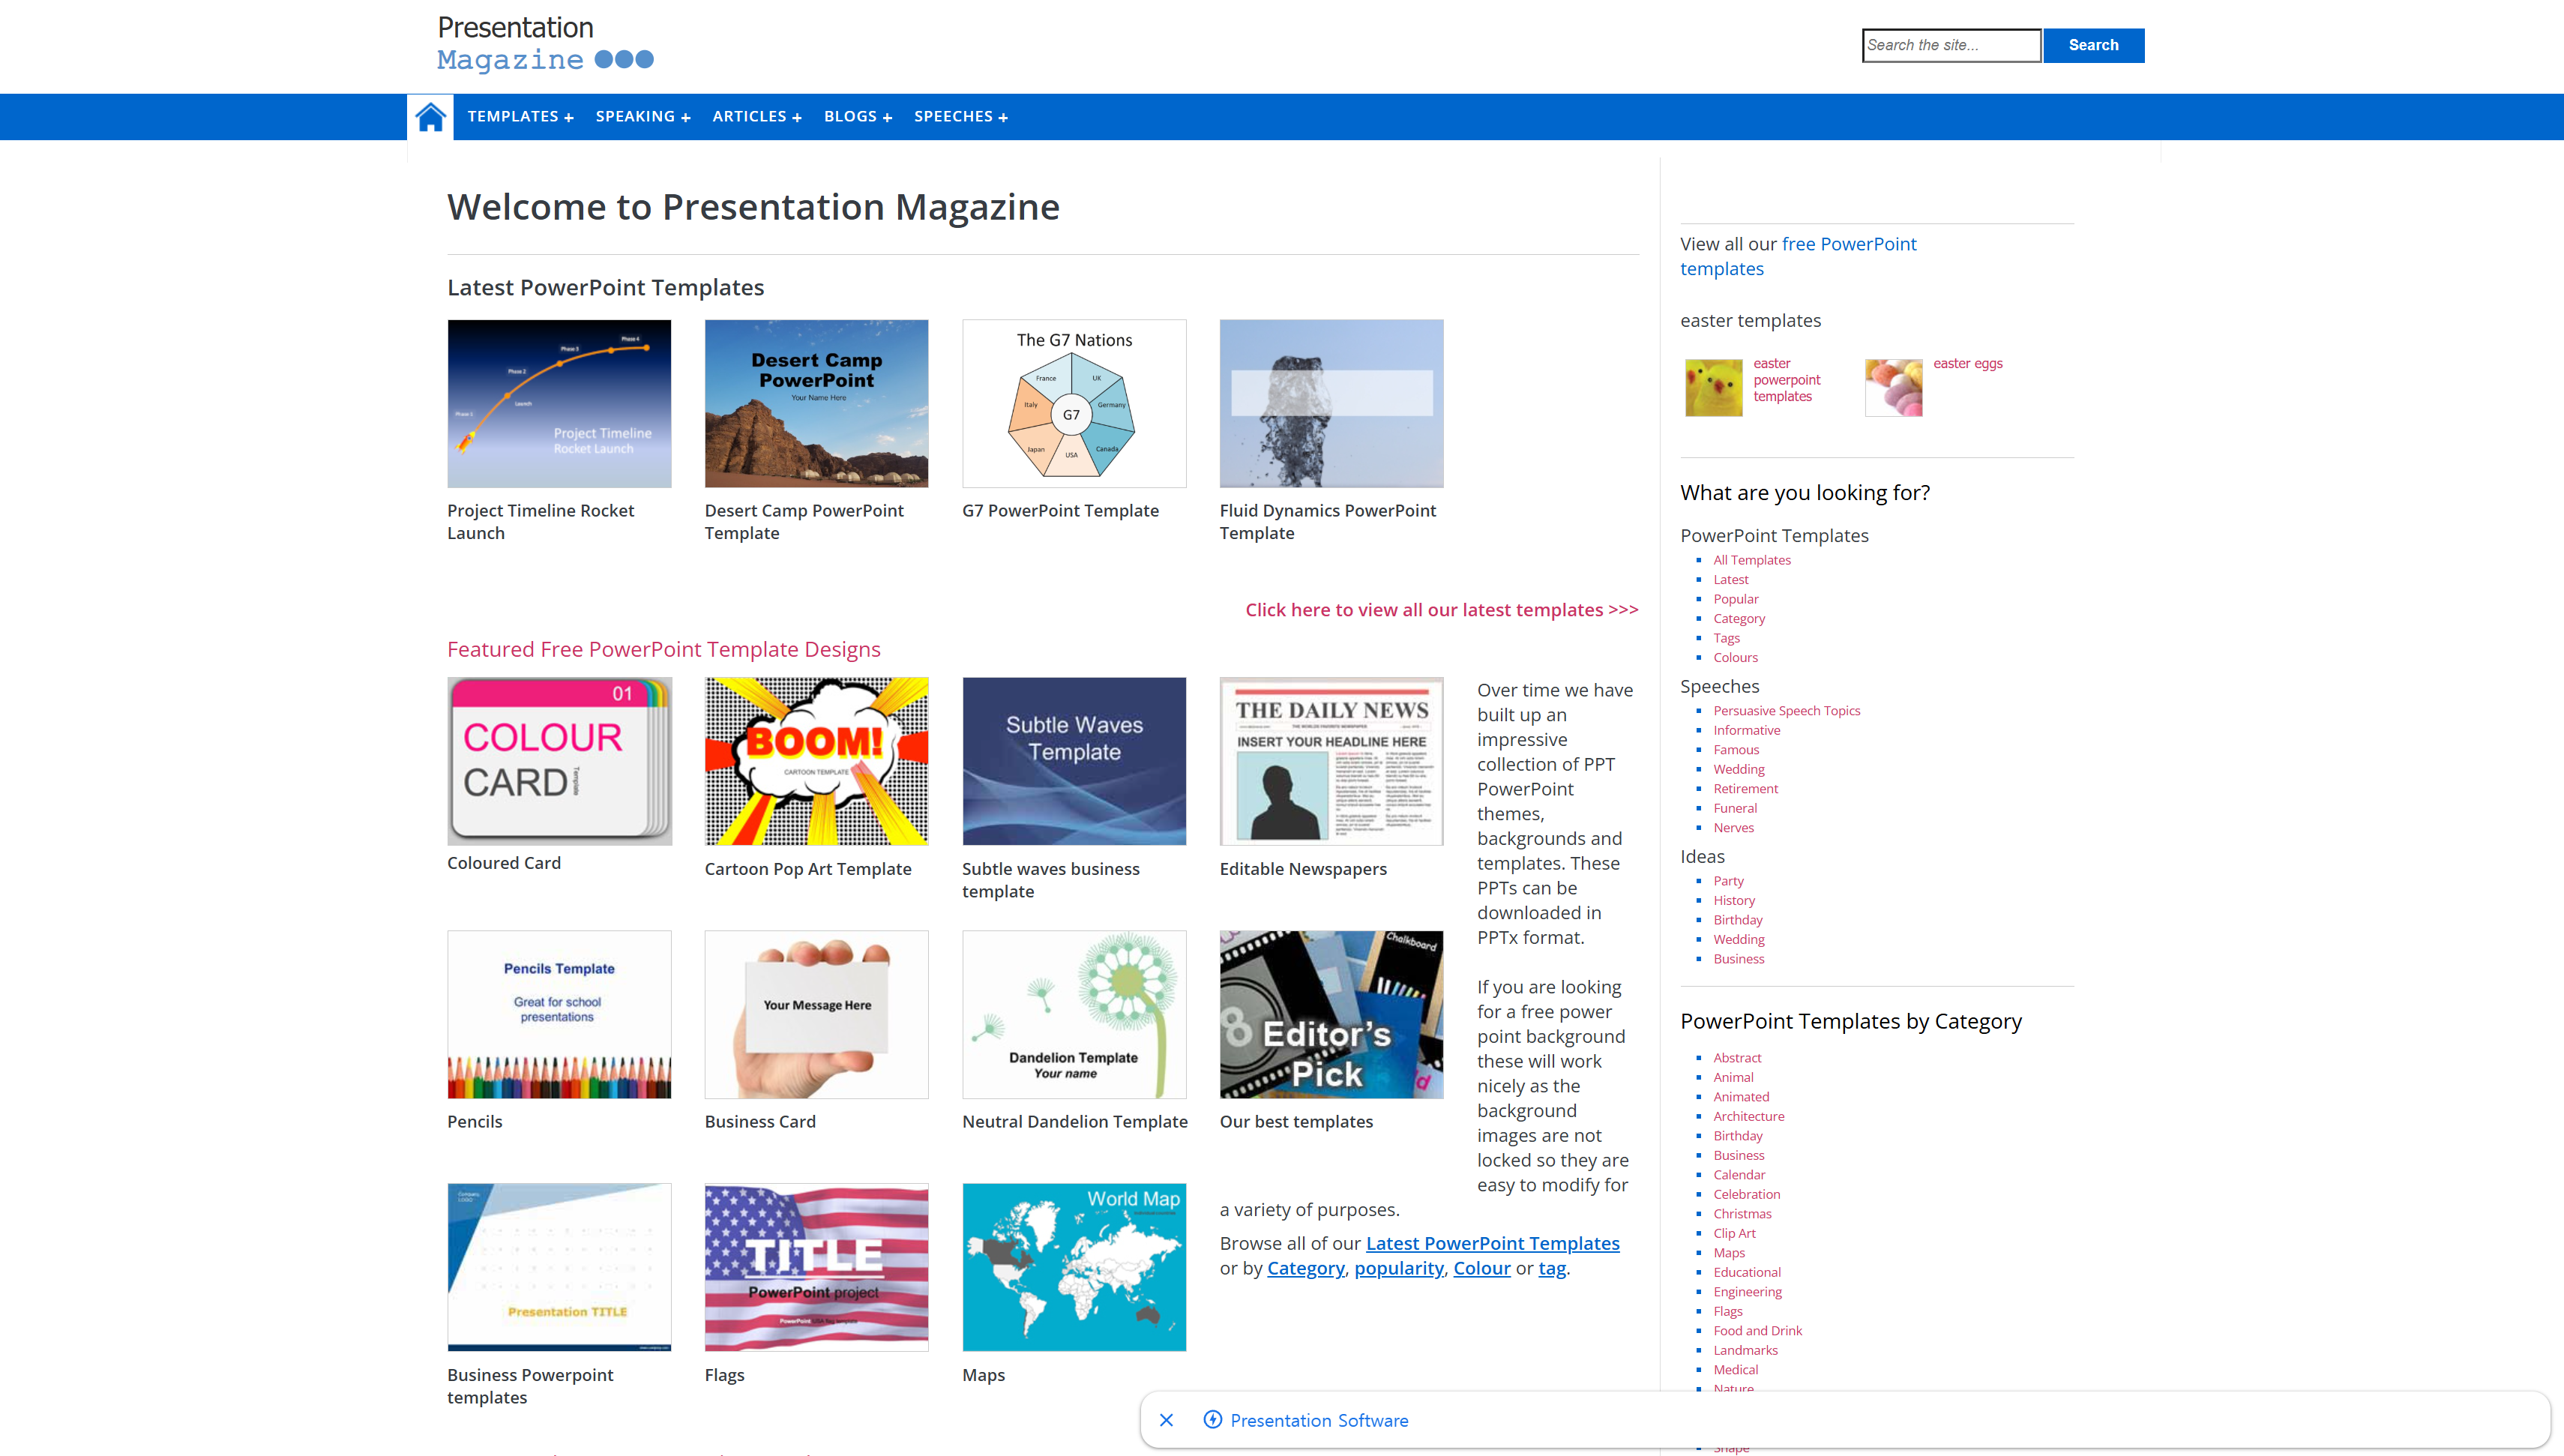Click the Presentation Magazine logo
The image size is (2564, 1456).
pyautogui.click(x=545, y=45)
